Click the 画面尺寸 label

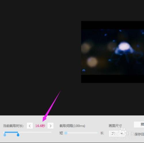click(x=115, y=126)
